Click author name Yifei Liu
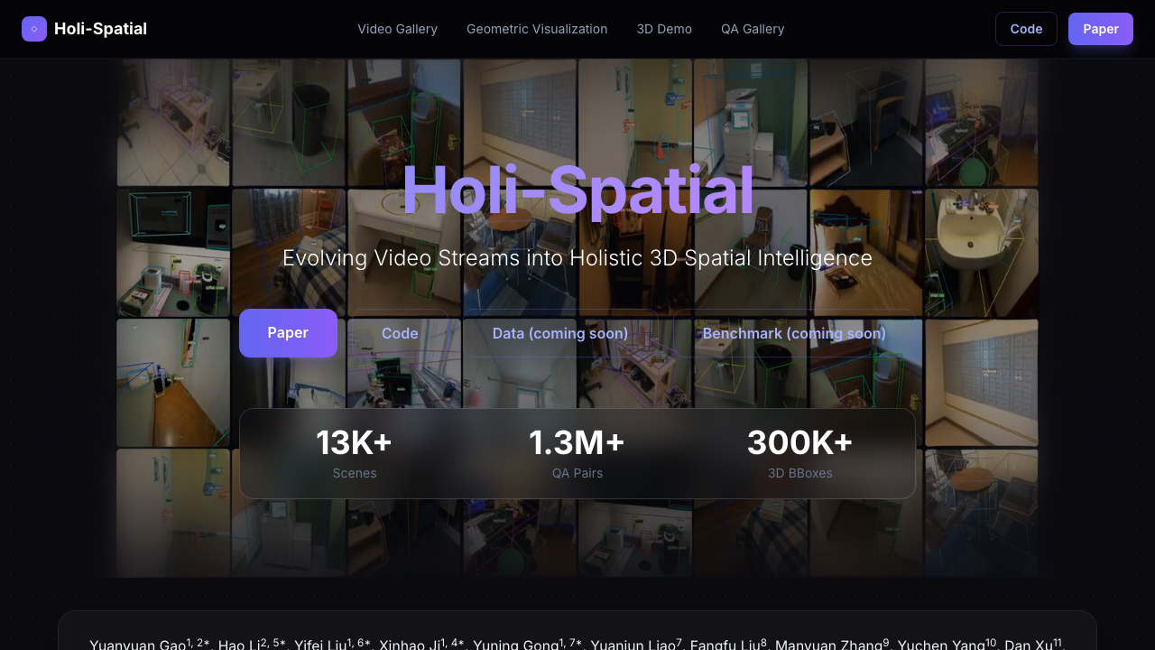The width and height of the screenshot is (1155, 650). pos(320,645)
